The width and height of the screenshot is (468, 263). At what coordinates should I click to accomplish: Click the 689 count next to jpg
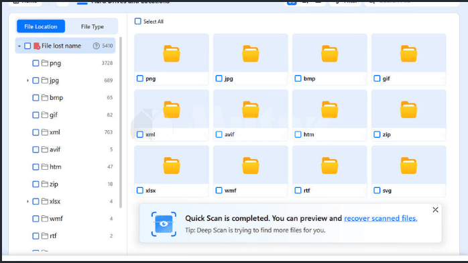109,81
